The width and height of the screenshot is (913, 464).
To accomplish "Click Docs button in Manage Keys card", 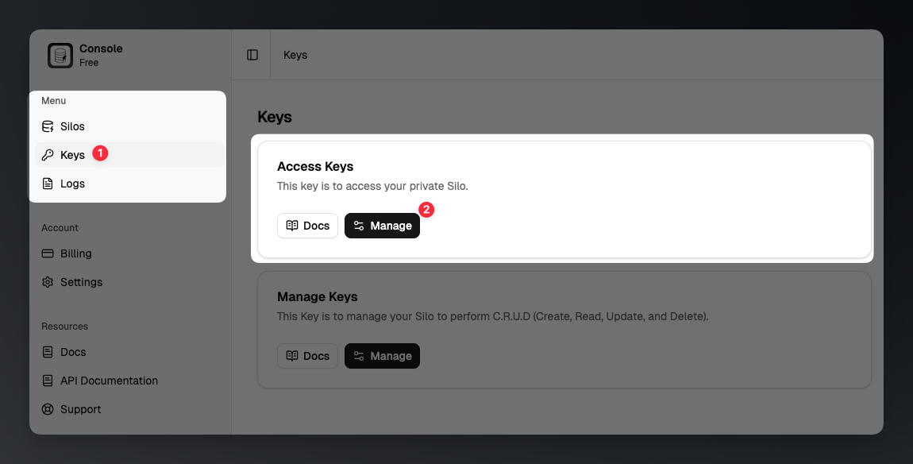I will click(307, 355).
